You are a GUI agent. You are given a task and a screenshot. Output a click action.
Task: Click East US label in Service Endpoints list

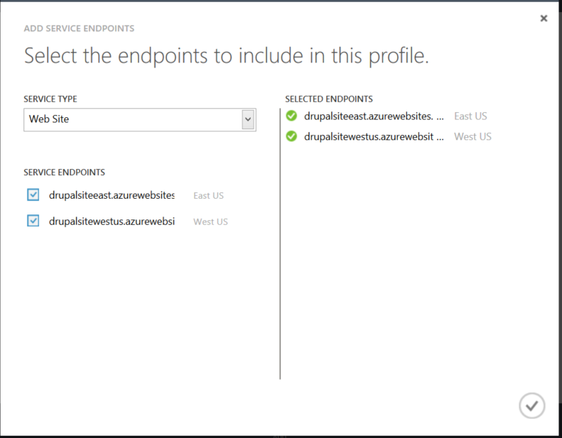[208, 195]
